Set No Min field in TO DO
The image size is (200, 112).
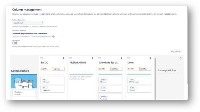47,69
